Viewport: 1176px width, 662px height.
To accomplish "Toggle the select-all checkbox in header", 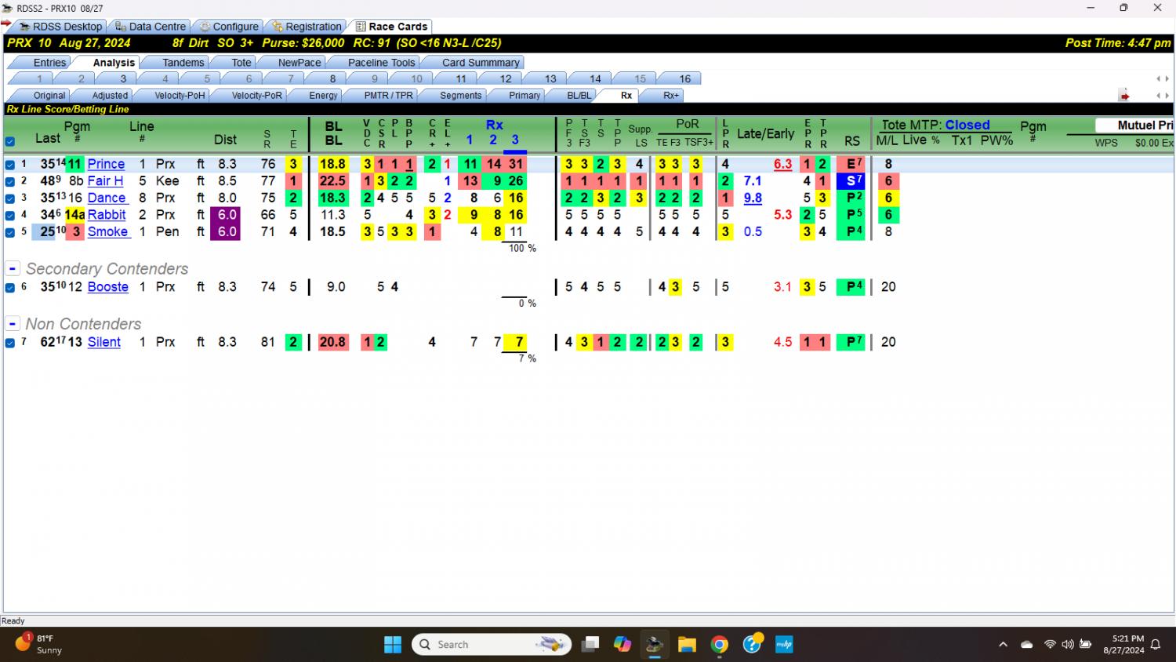I will 9,142.
